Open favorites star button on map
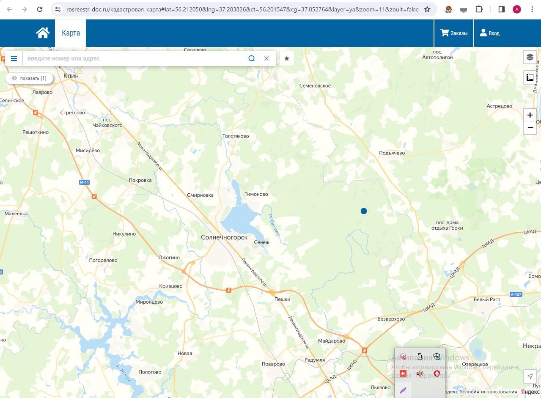The height and width of the screenshot is (398, 541). (287, 58)
